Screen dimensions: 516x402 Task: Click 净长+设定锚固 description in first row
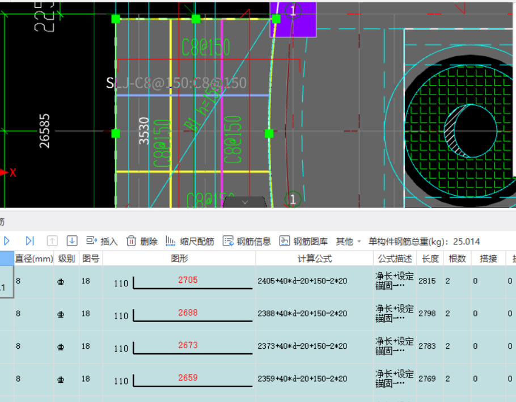point(394,281)
